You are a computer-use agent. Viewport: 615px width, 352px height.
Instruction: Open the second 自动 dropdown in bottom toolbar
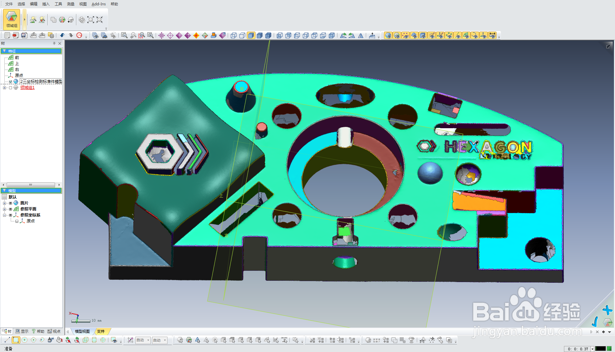(x=159, y=340)
